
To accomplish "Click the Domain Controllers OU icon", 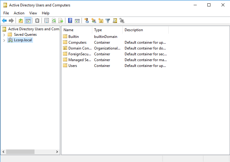I will click(65, 48).
